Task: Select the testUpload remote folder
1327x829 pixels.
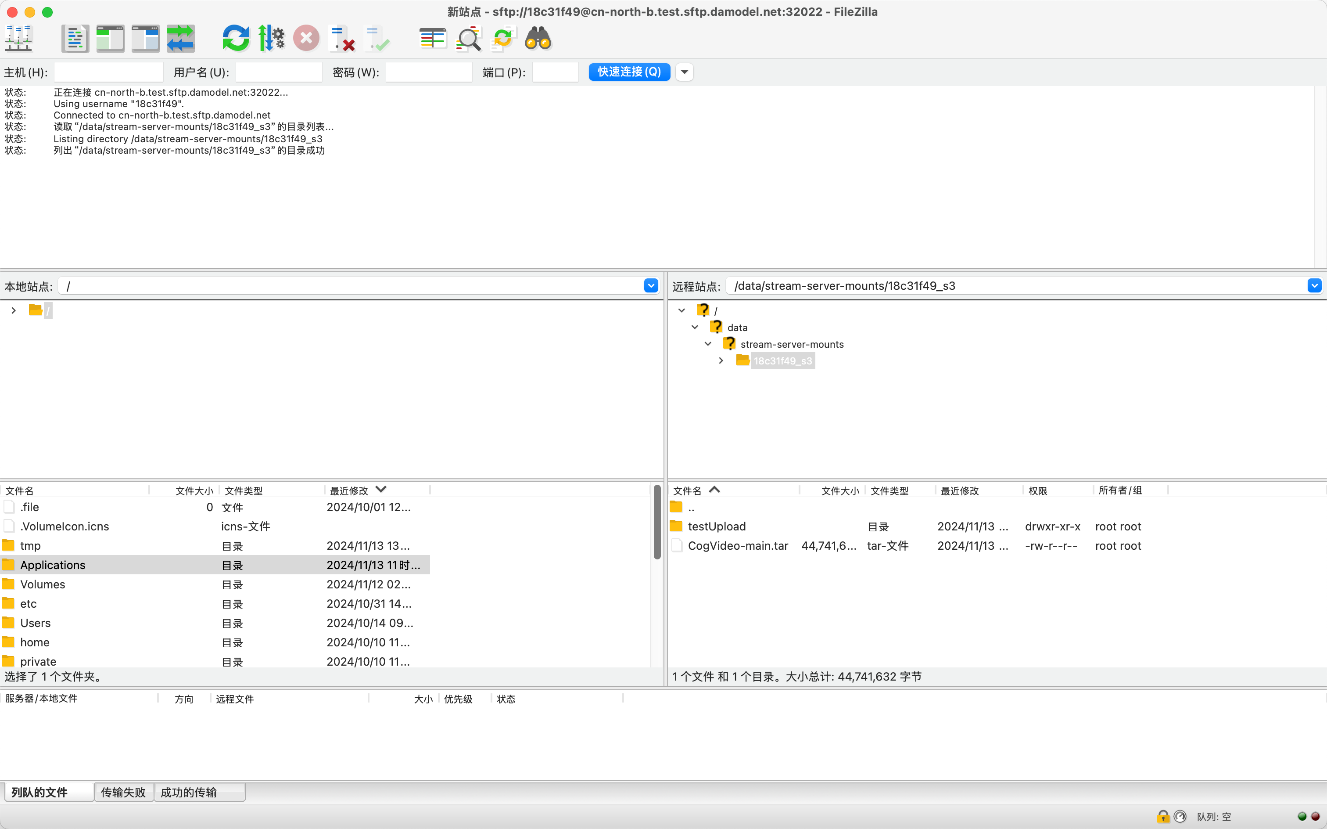Action: pyautogui.click(x=918, y=526)
